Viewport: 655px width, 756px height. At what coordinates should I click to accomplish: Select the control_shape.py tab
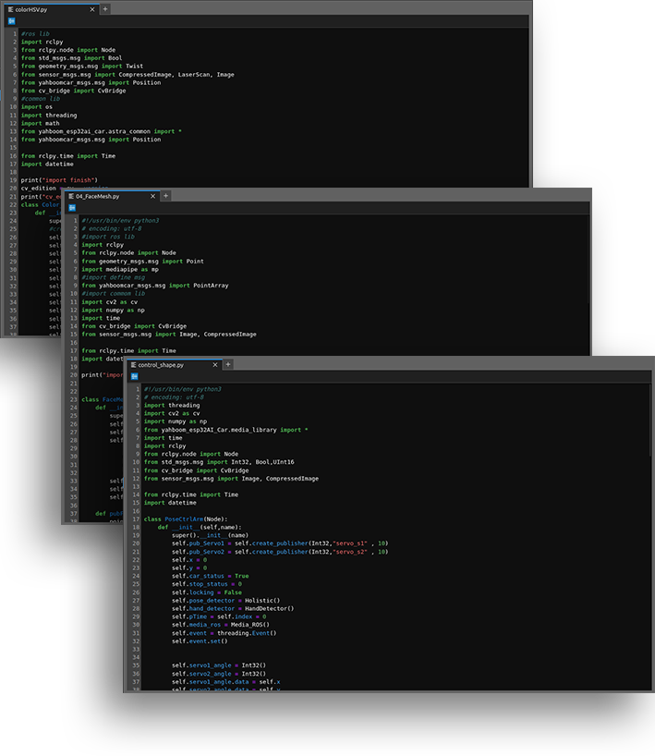[x=174, y=365]
